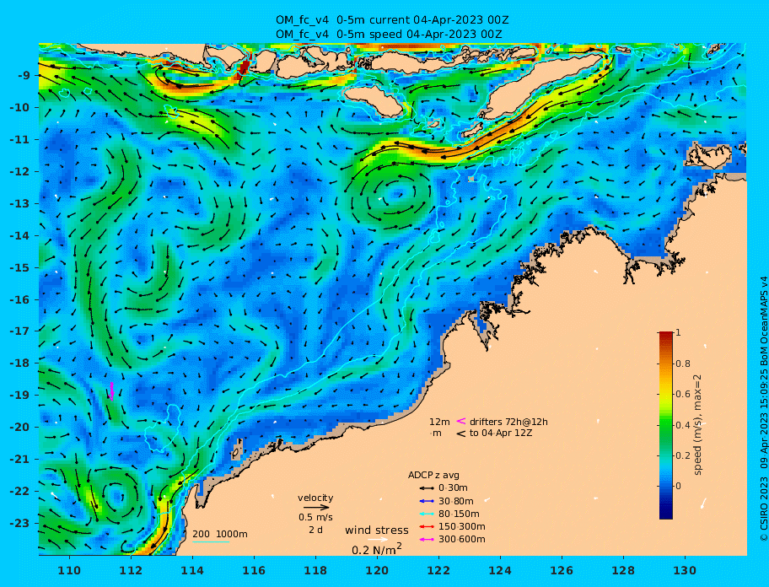Click the magenta drifter symbol in legend
Image resolution: width=769 pixels, height=587 pixels.
click(461, 421)
